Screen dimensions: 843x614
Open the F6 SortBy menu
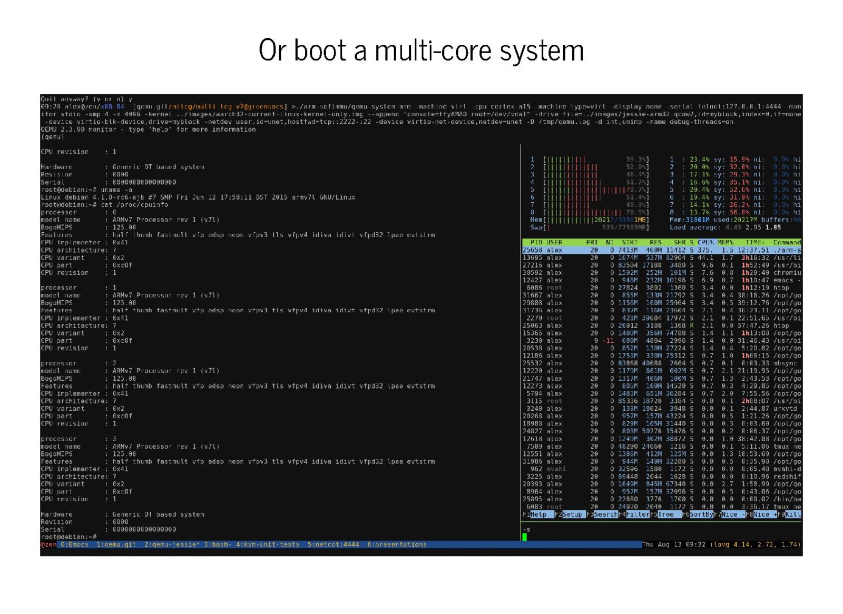[x=701, y=514]
